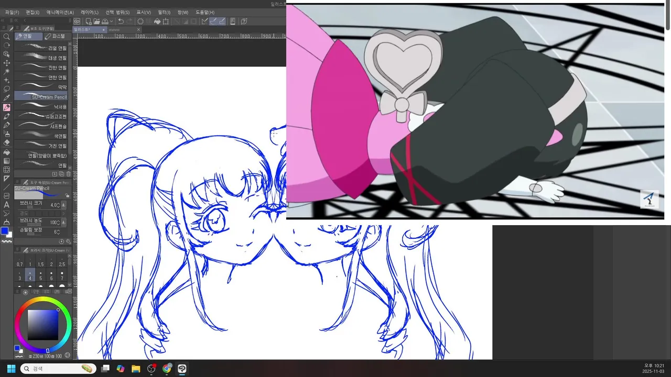Toggle snap to special ruler

tap(213, 21)
